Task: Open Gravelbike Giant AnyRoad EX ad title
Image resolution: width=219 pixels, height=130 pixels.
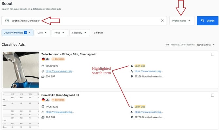Action: click(60, 95)
